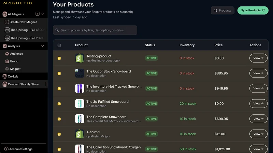Image resolution: width=273 pixels, height=153 pixels.
Task: Click the search magnifier icon
Action: pos(57,30)
